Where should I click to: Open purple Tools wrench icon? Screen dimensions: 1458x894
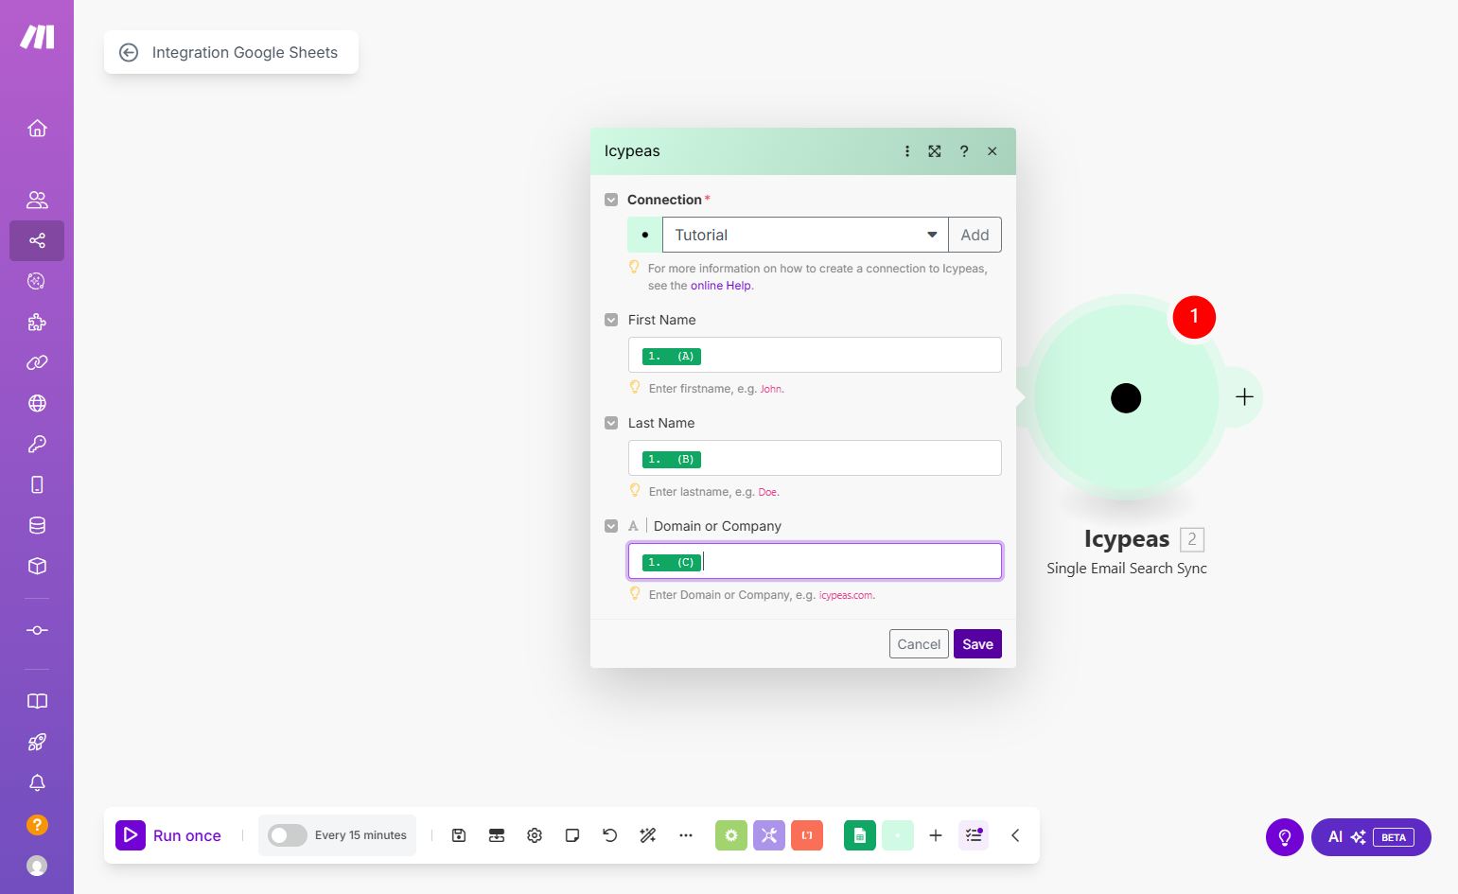pyautogui.click(x=769, y=835)
